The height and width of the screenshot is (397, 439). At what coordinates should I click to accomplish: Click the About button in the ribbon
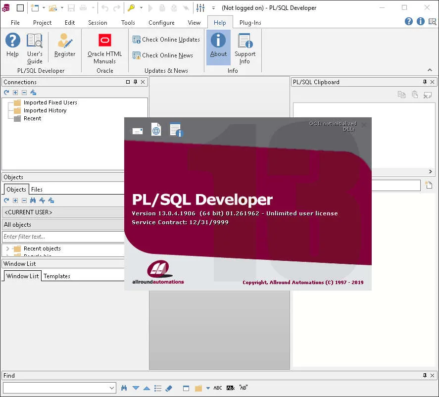point(218,48)
